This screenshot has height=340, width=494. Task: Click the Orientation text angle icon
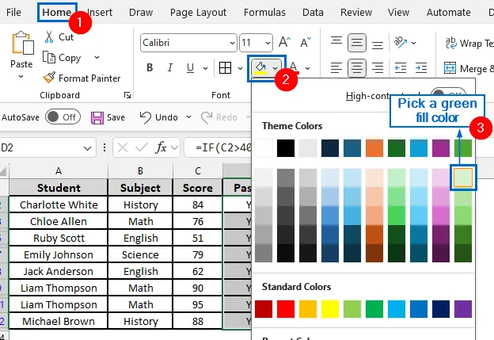[x=401, y=42]
